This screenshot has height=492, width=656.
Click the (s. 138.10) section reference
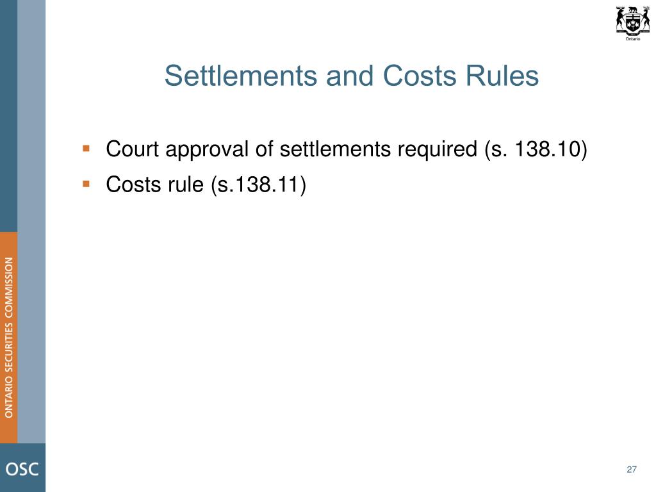tap(536, 149)
